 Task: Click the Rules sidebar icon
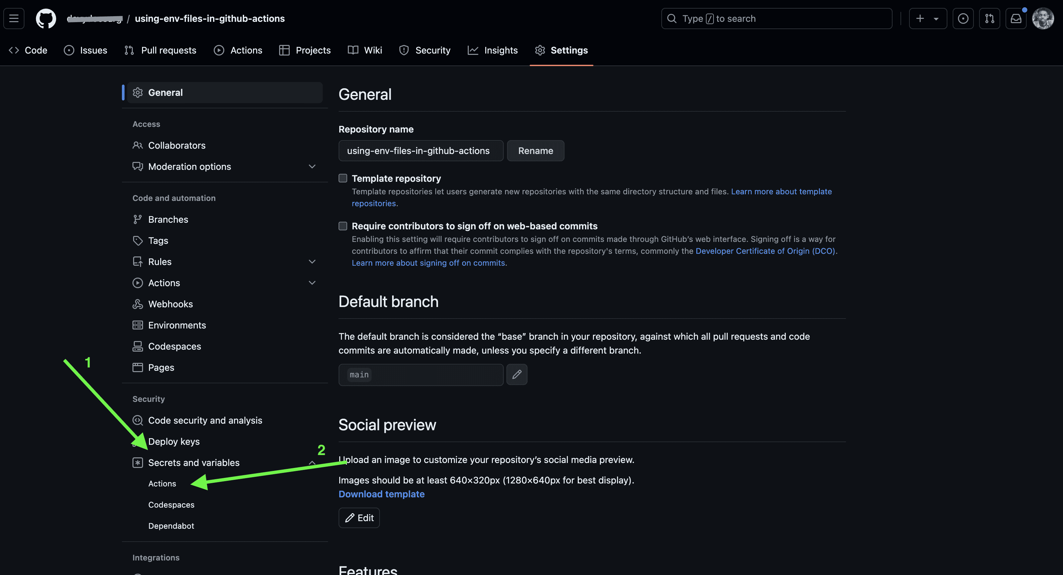pyautogui.click(x=137, y=262)
